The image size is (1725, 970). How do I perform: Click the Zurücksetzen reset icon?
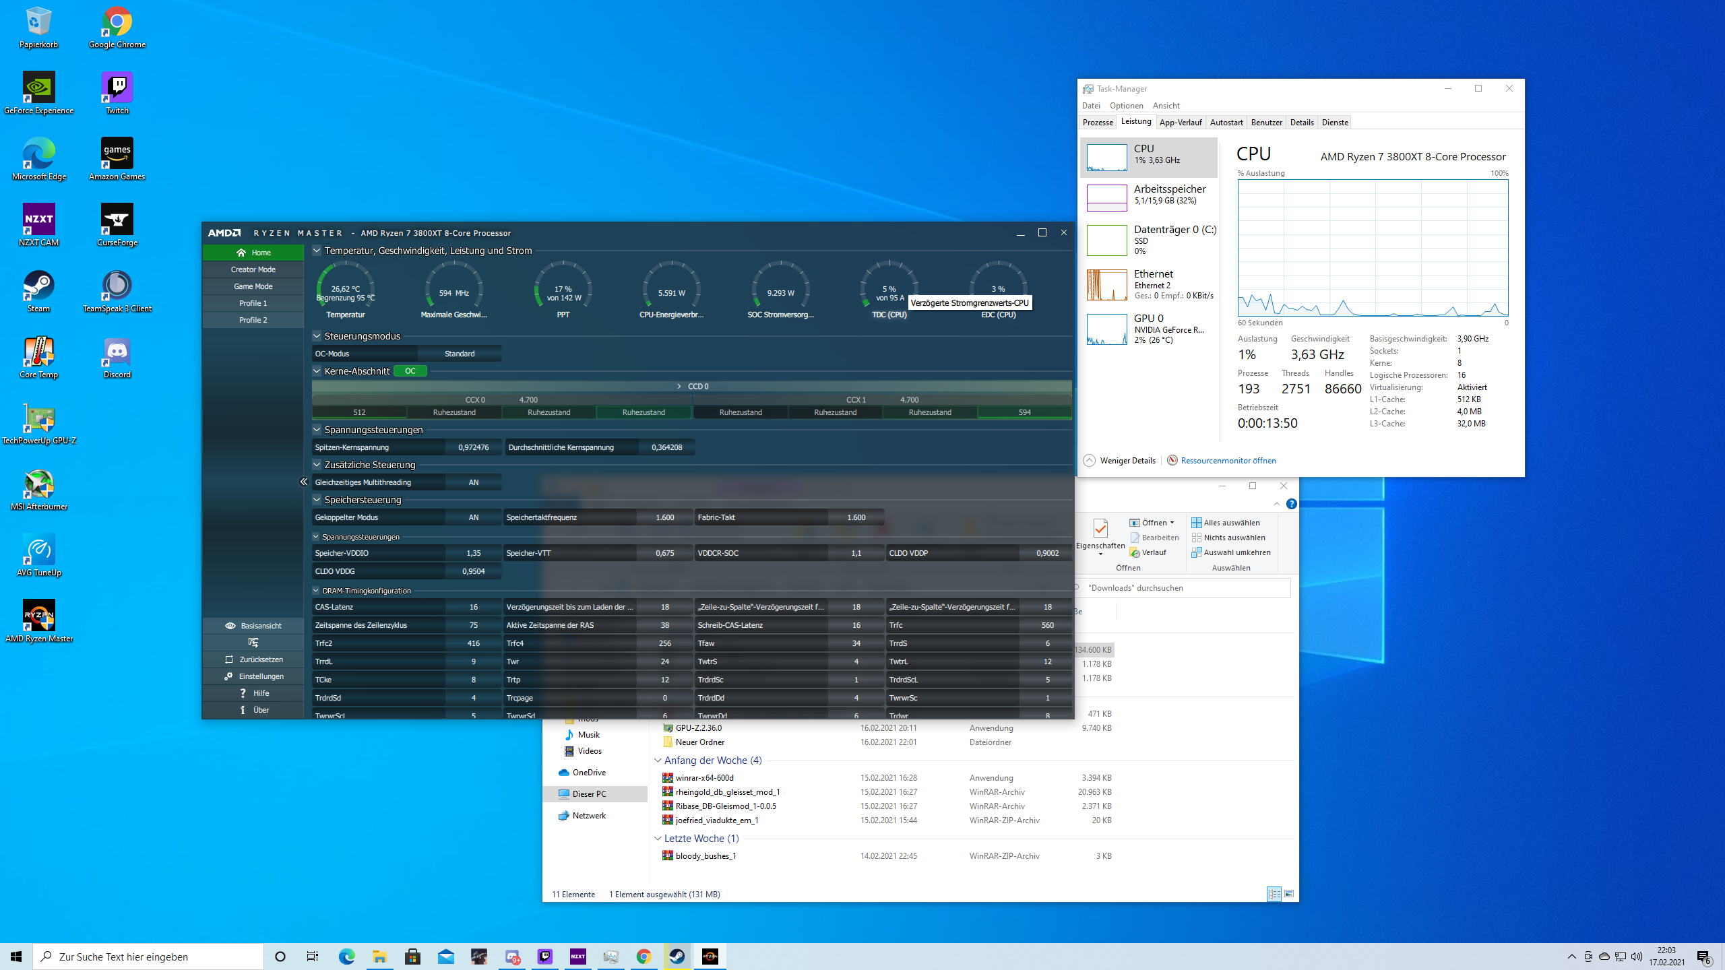(x=229, y=659)
